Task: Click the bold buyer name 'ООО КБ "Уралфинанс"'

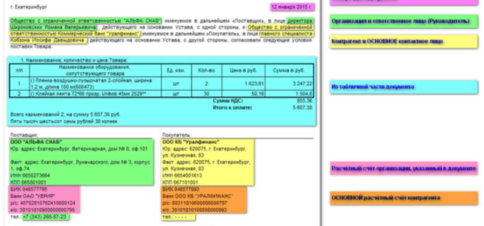Action: (191, 142)
